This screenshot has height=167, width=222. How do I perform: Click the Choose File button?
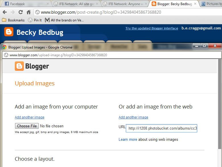(x=27, y=126)
